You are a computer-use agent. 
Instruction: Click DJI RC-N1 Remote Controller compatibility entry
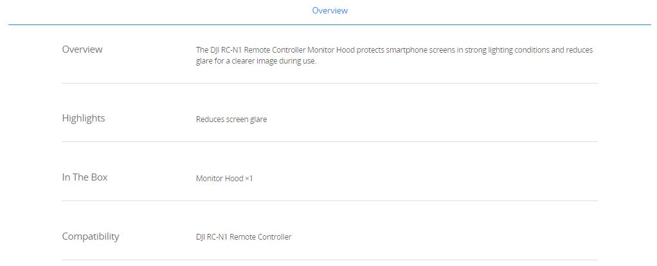tap(244, 236)
